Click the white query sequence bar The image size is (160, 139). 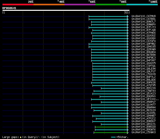tap(66, 10)
